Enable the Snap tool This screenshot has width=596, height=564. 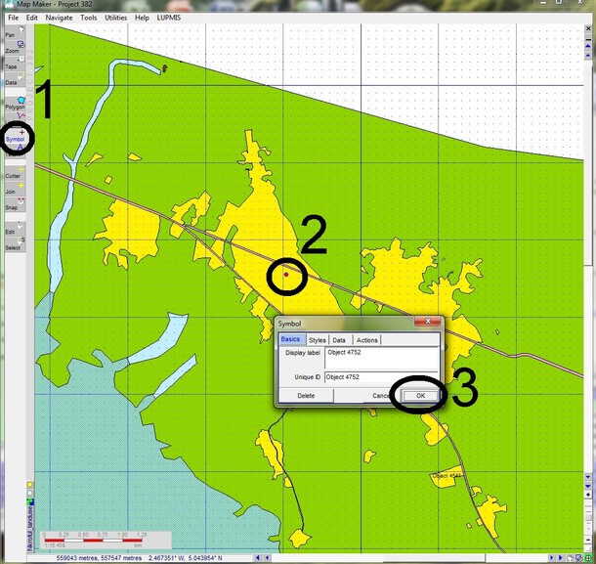point(11,207)
